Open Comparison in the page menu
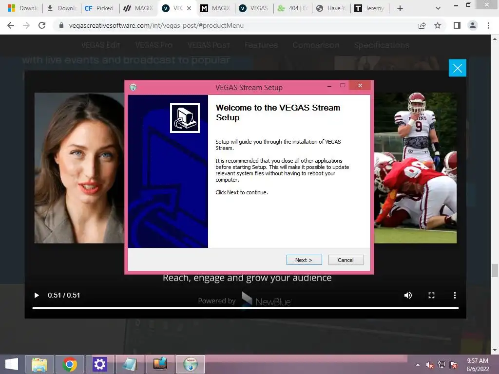Screen dimensions: 499x374 pos(316,45)
